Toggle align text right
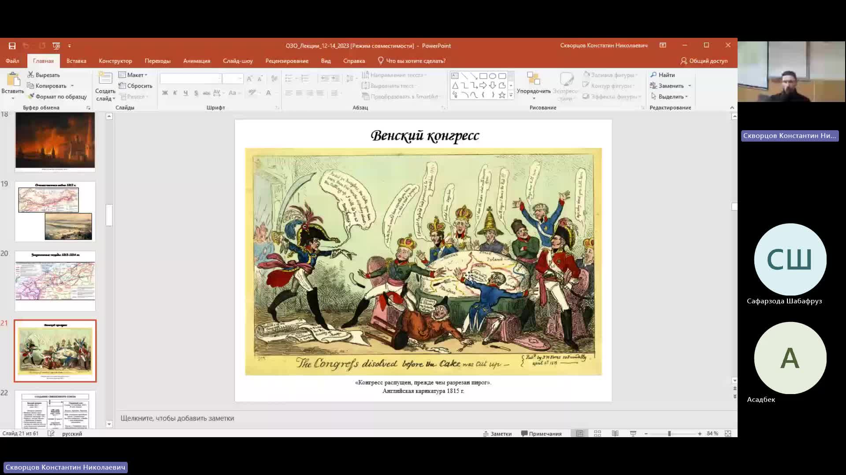Viewport: 846px width, 475px height. point(310,93)
